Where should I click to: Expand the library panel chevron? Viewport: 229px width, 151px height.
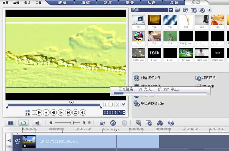pos(210,10)
